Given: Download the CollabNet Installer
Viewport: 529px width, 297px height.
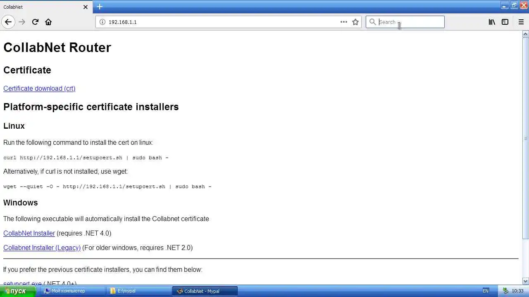Looking at the screenshot, I should point(29,233).
